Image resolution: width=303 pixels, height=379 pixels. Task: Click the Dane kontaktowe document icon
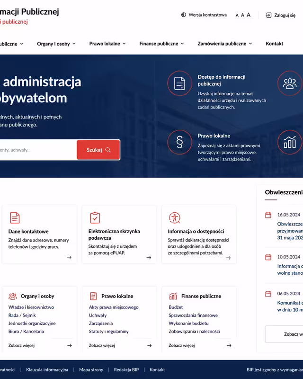[15, 218]
